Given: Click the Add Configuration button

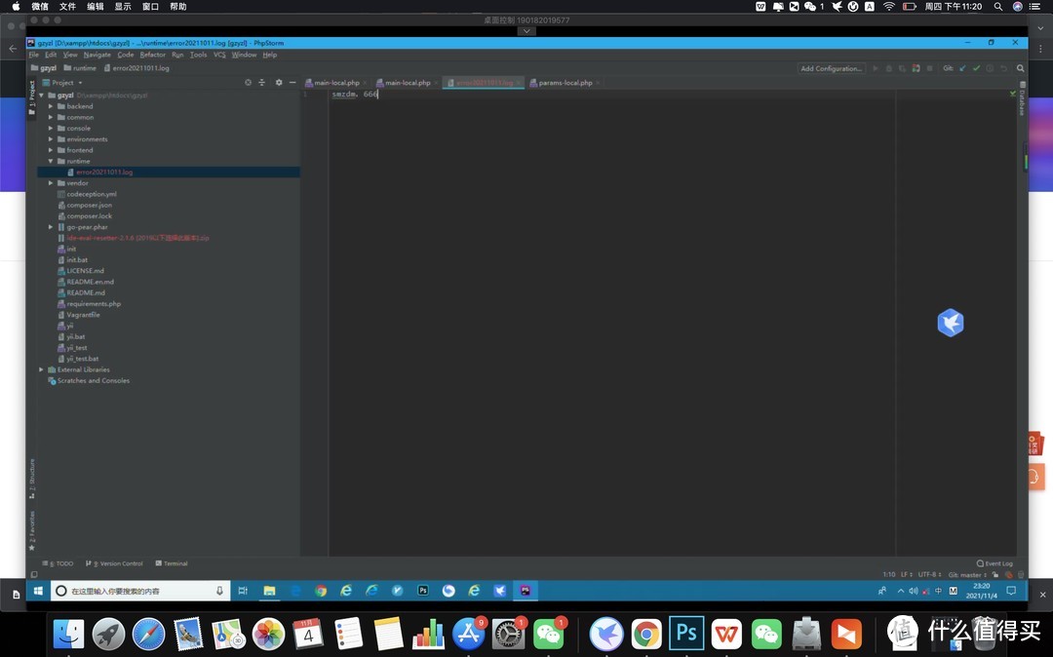Looking at the screenshot, I should point(831,68).
